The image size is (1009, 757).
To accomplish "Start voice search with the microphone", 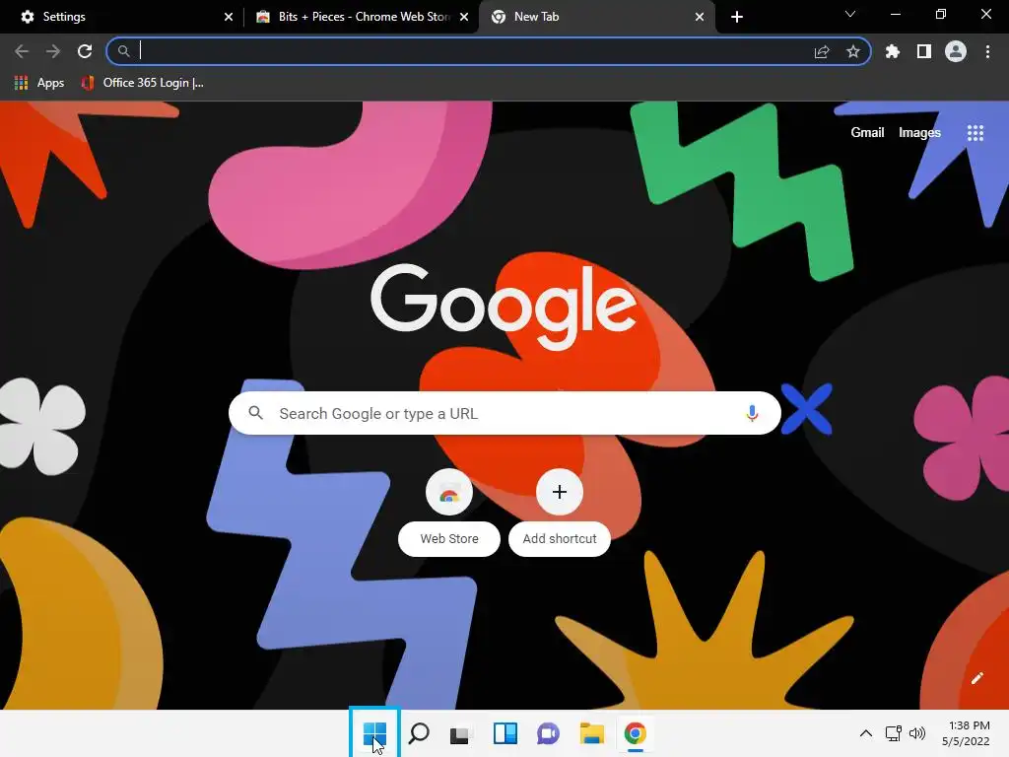I will click(752, 413).
